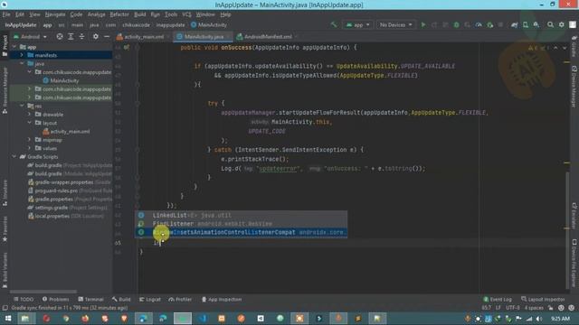The width and height of the screenshot is (579, 325).
Task: Collapse all nodes in project panel
Action: tap(81, 36)
